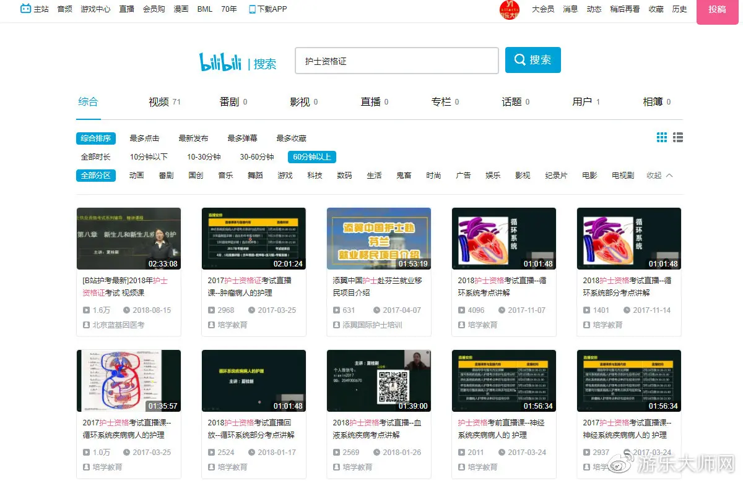Click play count icon next to 2569

point(336,453)
